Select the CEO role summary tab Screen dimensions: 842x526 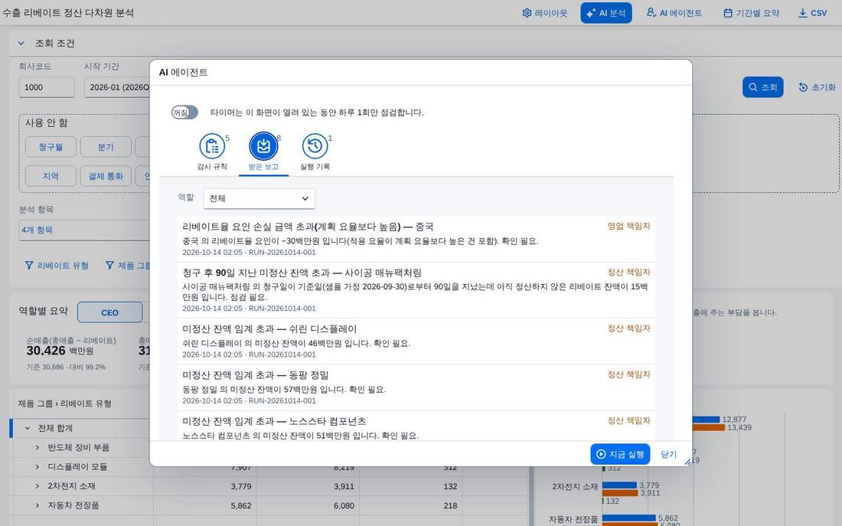click(x=109, y=312)
